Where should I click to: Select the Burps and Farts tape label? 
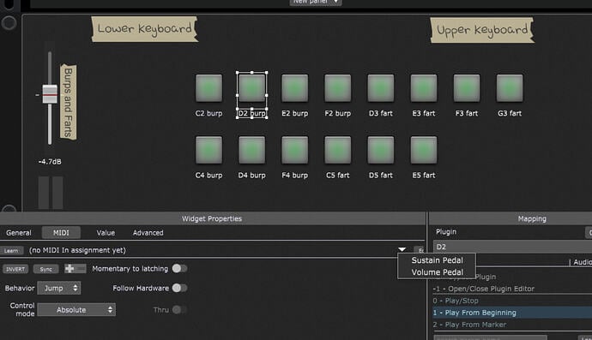69,102
